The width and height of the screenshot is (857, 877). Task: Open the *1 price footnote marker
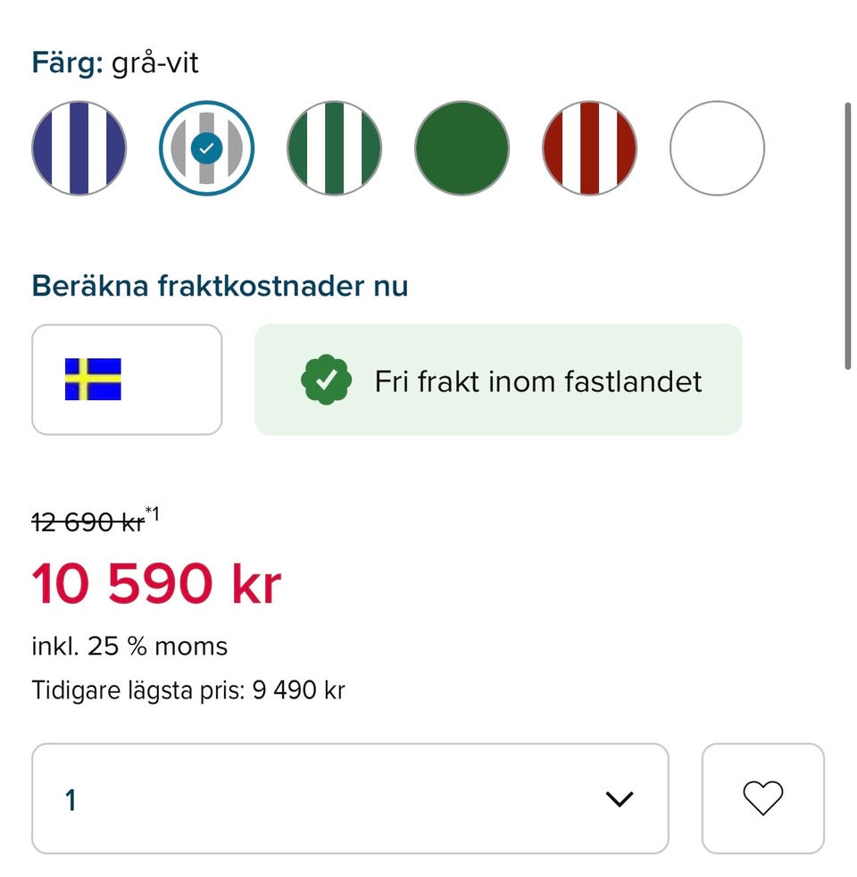[152, 514]
